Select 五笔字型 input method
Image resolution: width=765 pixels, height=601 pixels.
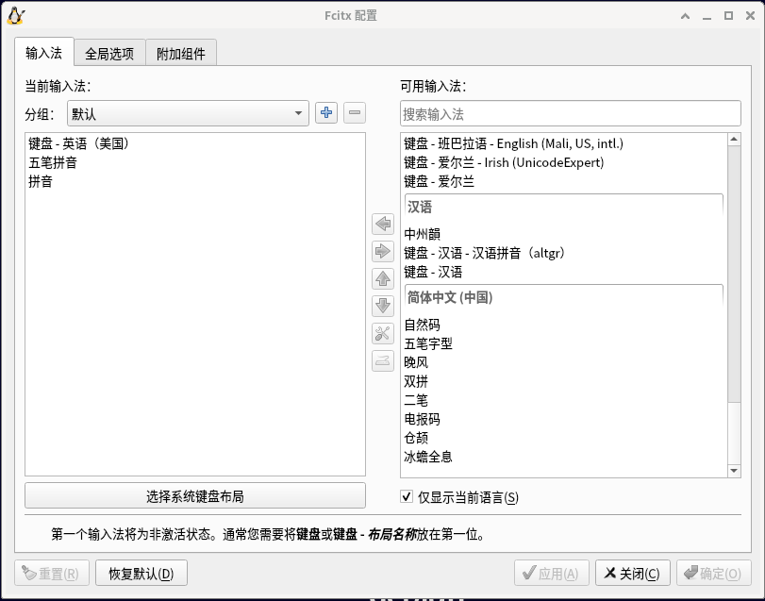(x=564, y=344)
